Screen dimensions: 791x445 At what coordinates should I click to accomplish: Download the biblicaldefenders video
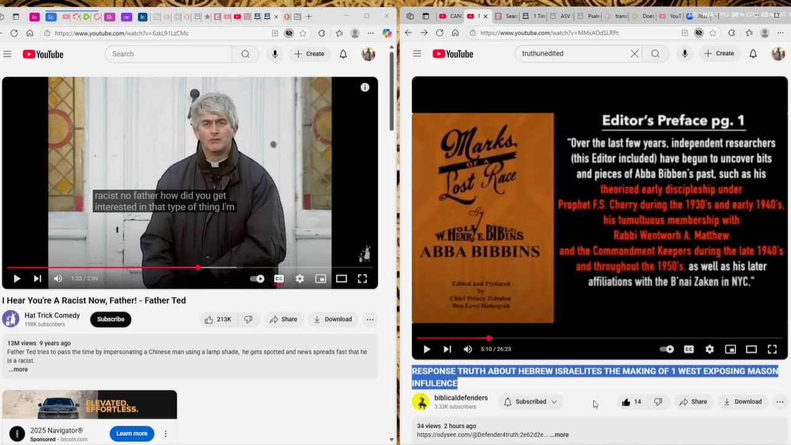742,402
